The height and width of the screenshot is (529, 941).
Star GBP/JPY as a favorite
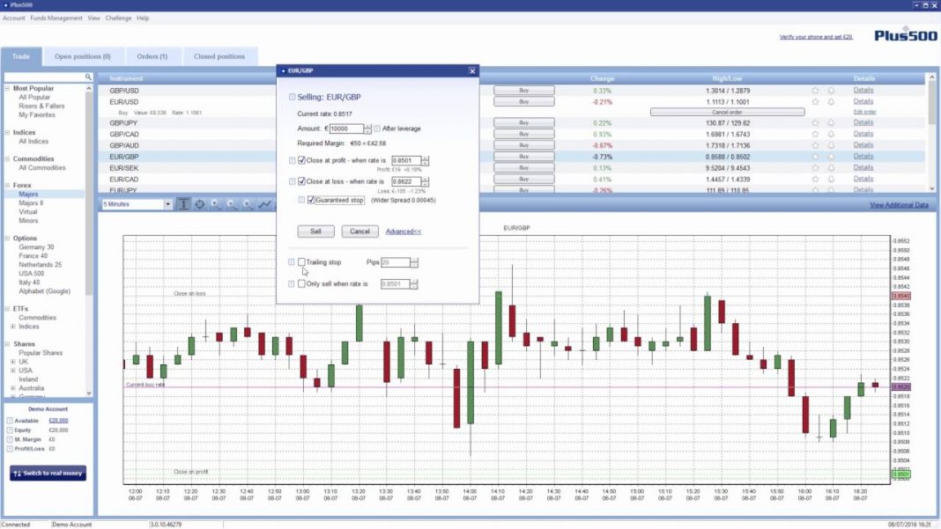[x=816, y=123]
